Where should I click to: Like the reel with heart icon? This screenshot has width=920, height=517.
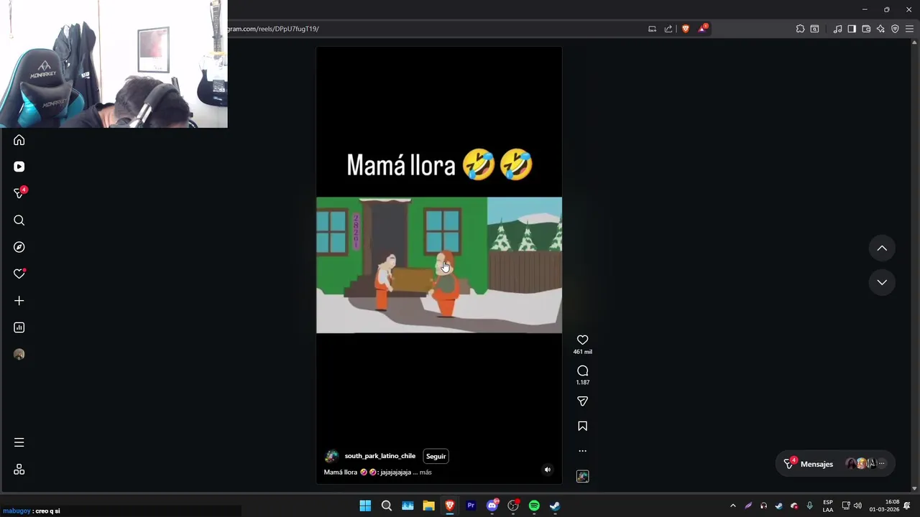click(583, 340)
